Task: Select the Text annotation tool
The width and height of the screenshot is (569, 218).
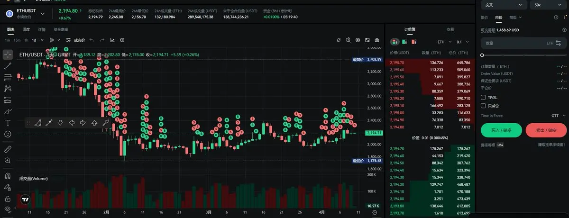Action: [7, 123]
